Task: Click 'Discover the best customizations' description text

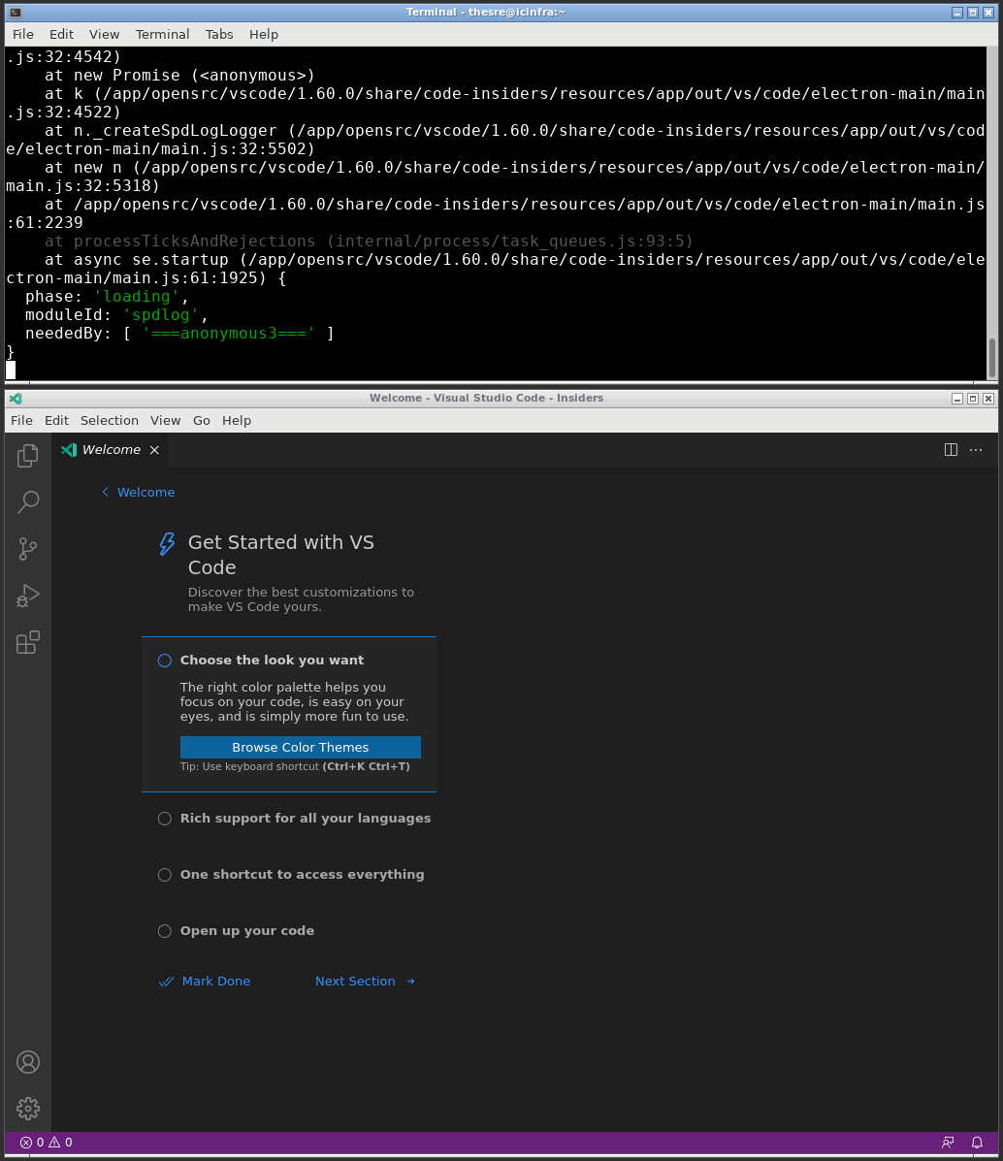Action: [x=301, y=599]
